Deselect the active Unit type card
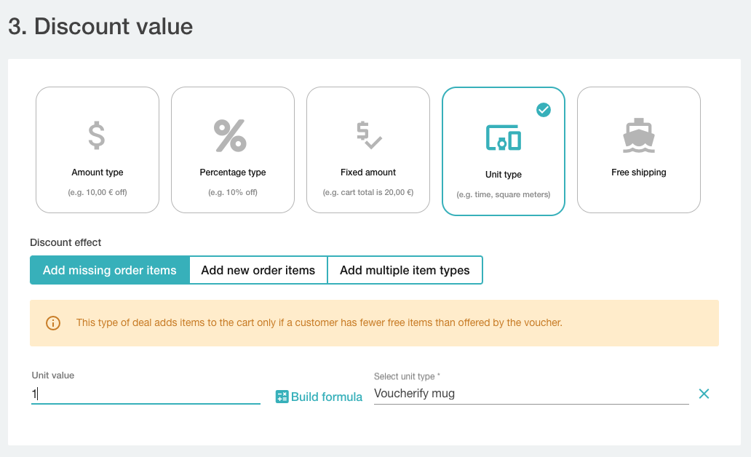 point(503,151)
